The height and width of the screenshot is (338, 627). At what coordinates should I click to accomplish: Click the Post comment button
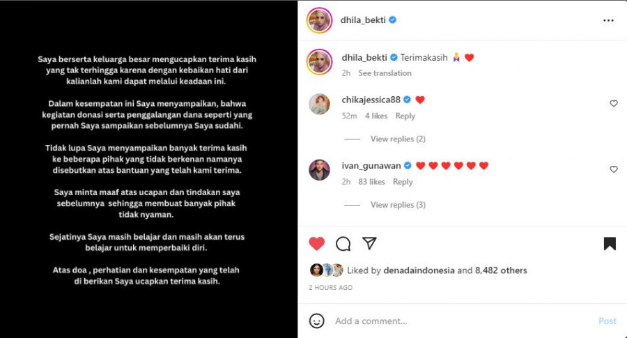coord(607,321)
